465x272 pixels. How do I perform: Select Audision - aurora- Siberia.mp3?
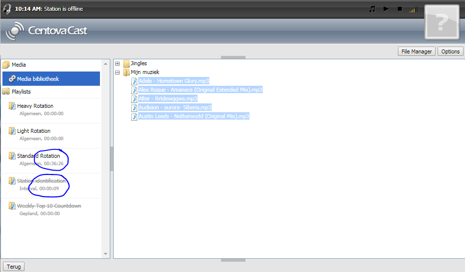[x=175, y=107]
